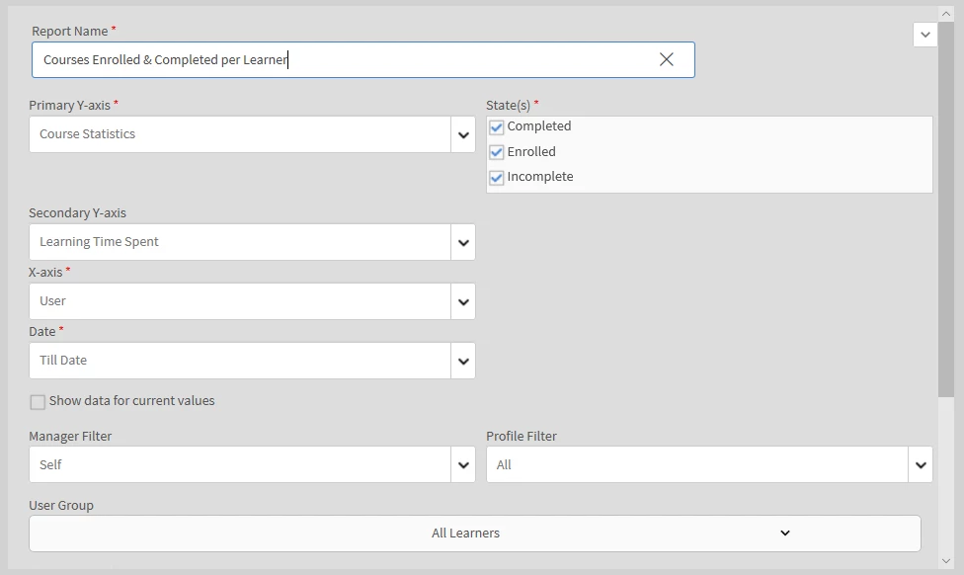The width and height of the screenshot is (964, 575).
Task: Uncheck the Enrolled state checkbox
Action: tap(497, 152)
